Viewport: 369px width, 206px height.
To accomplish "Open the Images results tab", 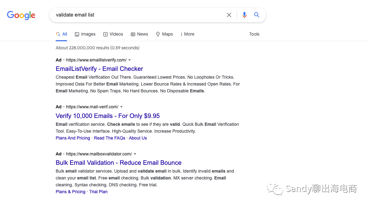I will pyautogui.click(x=85, y=34).
